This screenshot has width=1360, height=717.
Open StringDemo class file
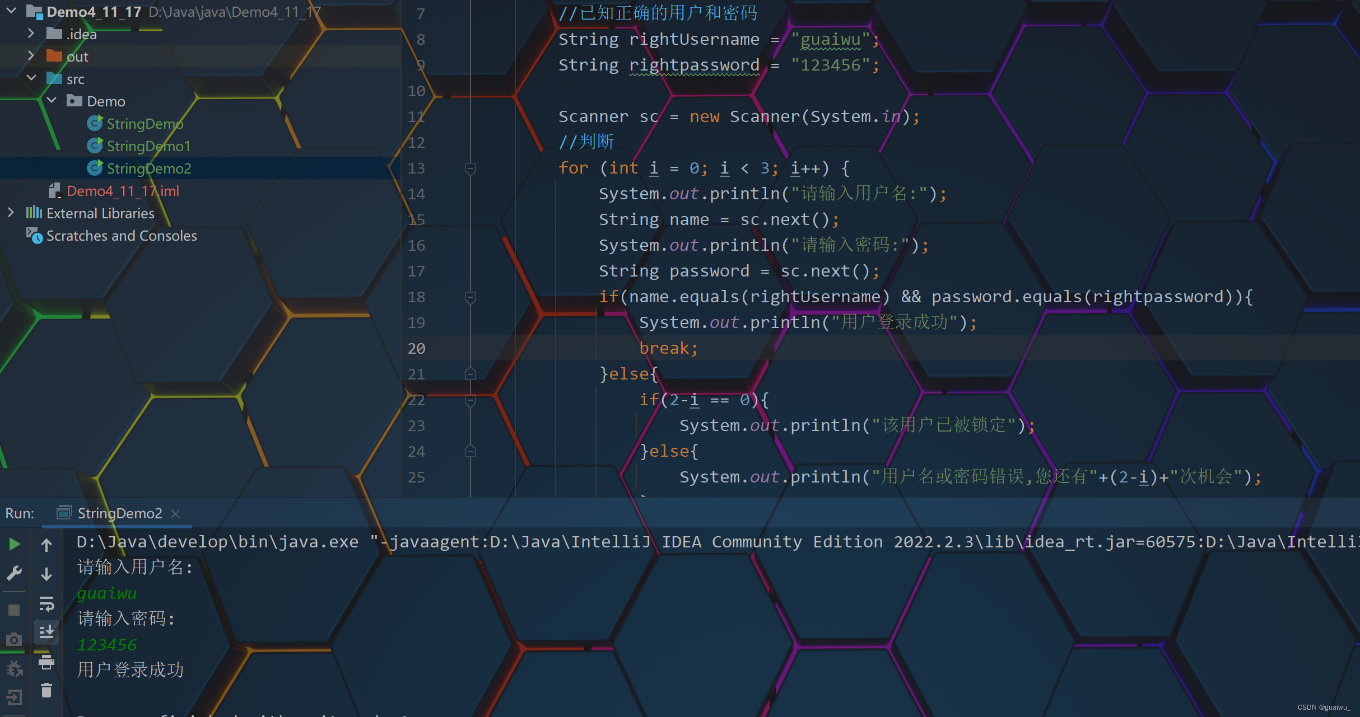coord(145,123)
